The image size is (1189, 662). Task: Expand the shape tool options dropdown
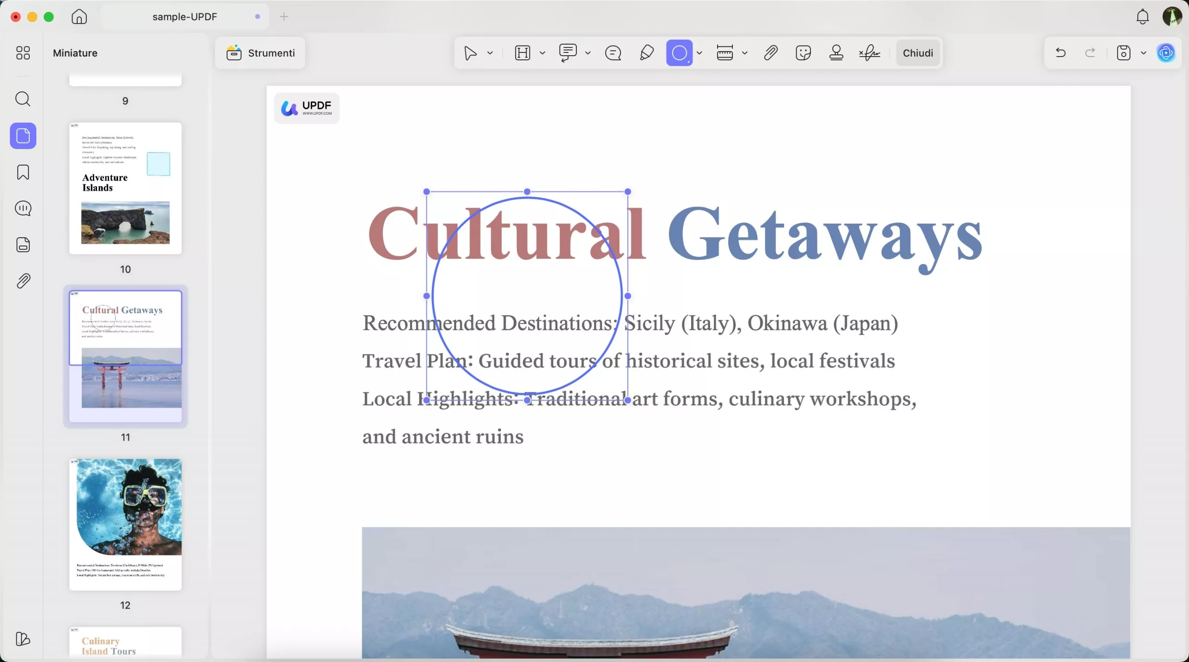700,52
